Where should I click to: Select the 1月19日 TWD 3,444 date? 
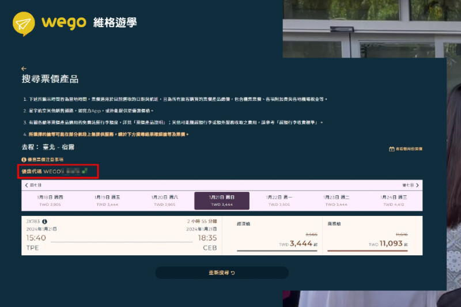coord(108,200)
